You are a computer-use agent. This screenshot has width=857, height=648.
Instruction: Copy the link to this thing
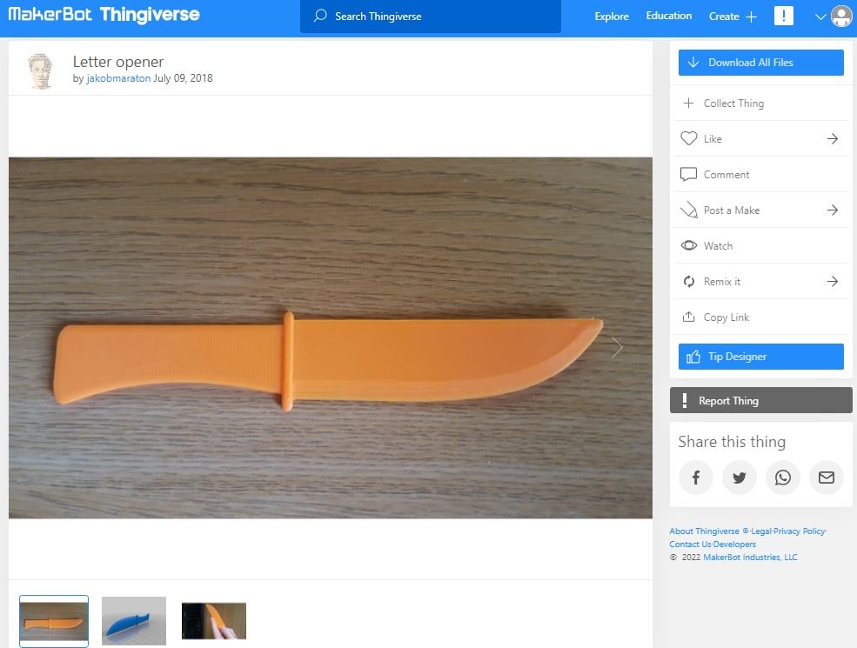click(x=727, y=317)
